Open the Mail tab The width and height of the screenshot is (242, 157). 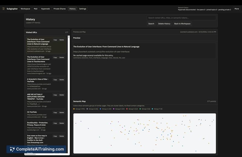click(35, 9)
